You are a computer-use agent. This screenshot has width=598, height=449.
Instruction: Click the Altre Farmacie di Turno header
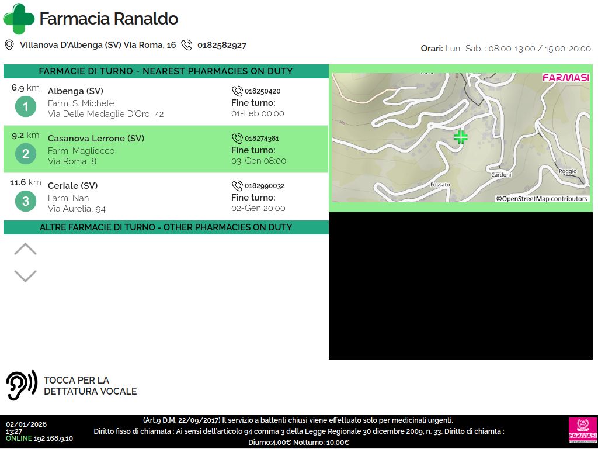pyautogui.click(x=166, y=227)
